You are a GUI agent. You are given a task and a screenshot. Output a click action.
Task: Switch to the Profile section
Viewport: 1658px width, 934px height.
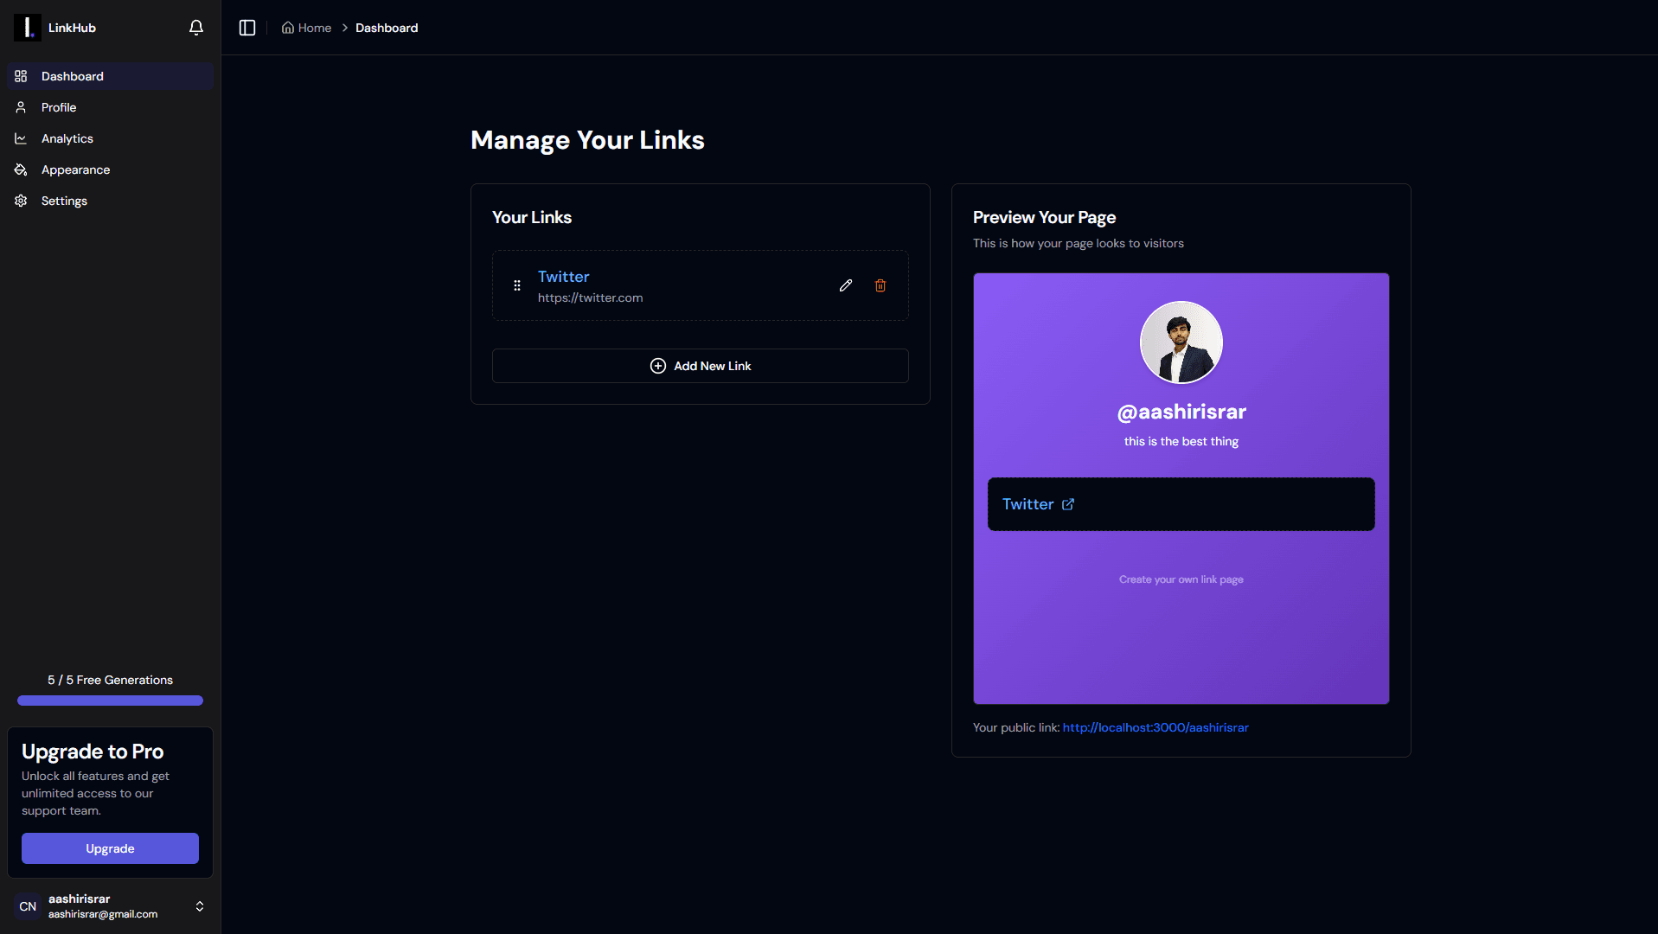(57, 107)
